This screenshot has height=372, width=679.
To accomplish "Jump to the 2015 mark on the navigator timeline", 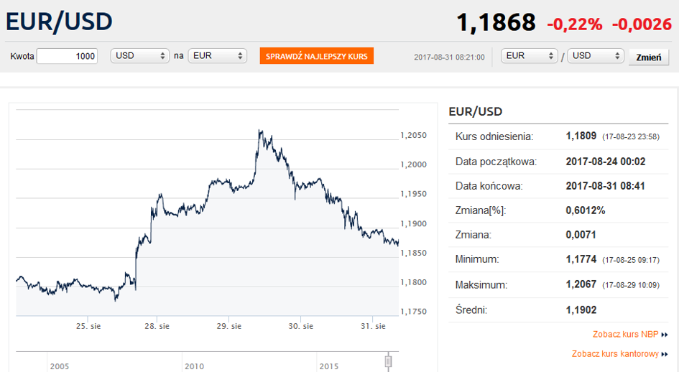I will coord(328,366).
